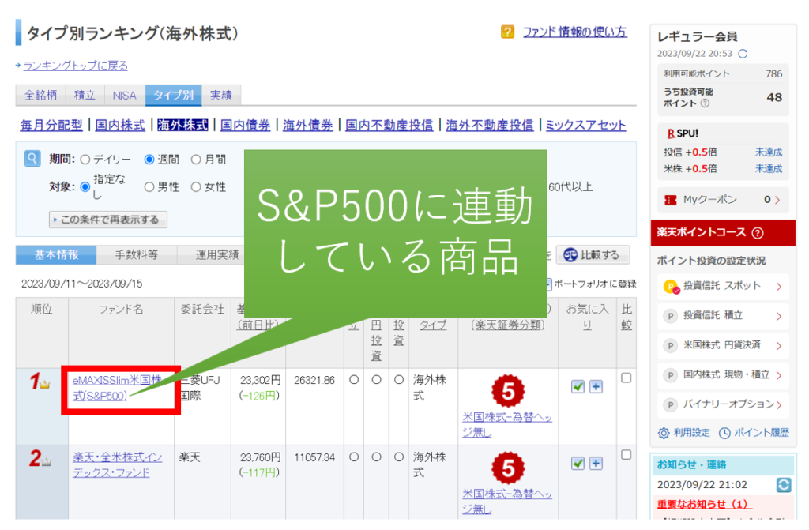Click the rank 1 fund's rating badge 5
809x530 pixels.
coord(508,391)
